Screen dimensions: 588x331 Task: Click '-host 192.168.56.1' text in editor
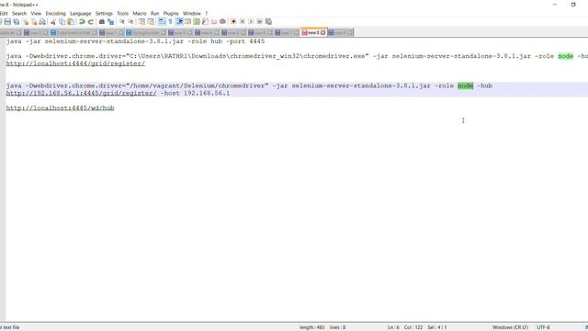[x=195, y=93]
